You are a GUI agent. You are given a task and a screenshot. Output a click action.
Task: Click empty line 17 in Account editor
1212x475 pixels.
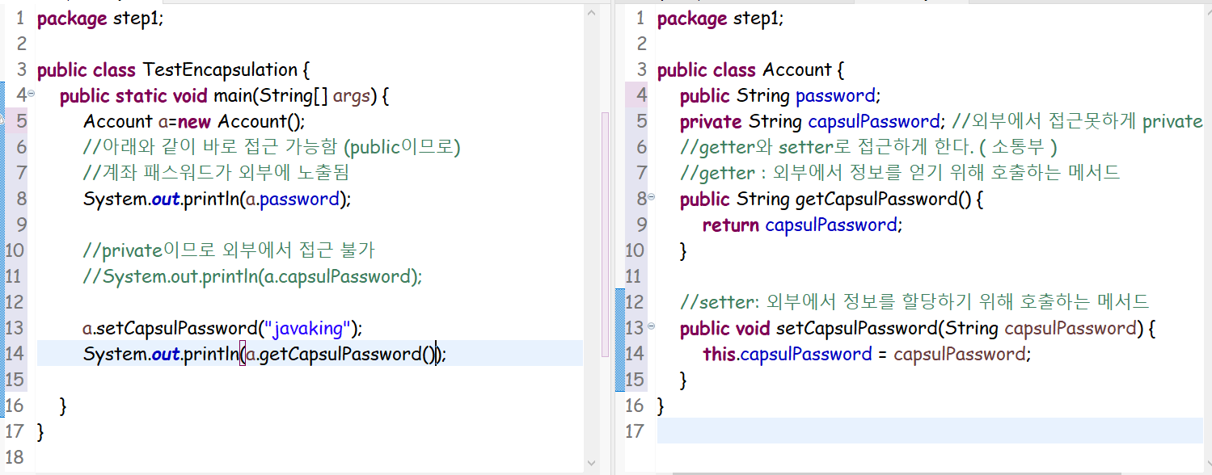(x=930, y=431)
